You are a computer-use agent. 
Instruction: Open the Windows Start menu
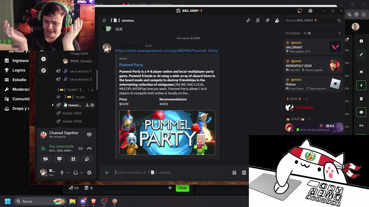[x=8, y=201]
